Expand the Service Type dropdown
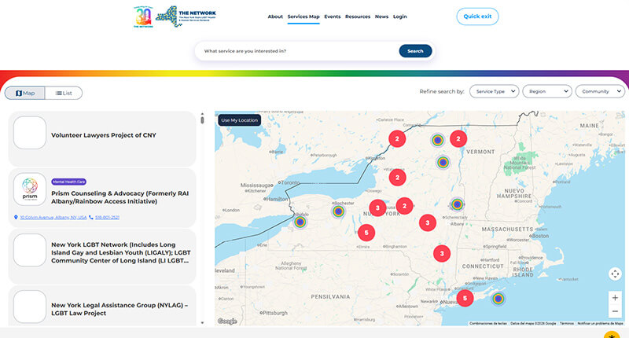The height and width of the screenshot is (338, 629). pos(494,91)
